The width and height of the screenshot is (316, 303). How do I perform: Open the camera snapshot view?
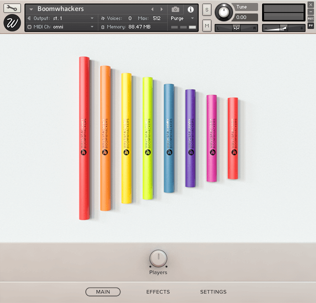(x=175, y=9)
